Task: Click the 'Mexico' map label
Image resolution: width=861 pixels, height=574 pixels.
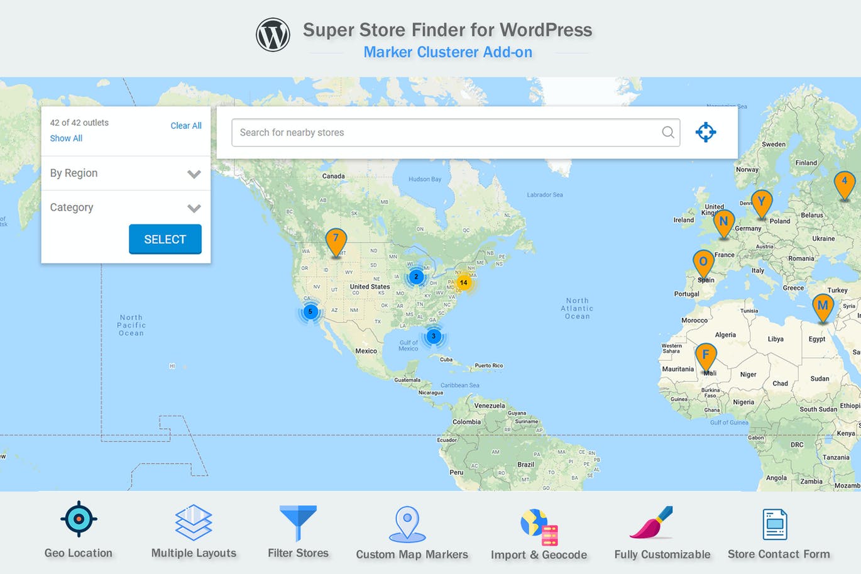Action: click(x=366, y=351)
